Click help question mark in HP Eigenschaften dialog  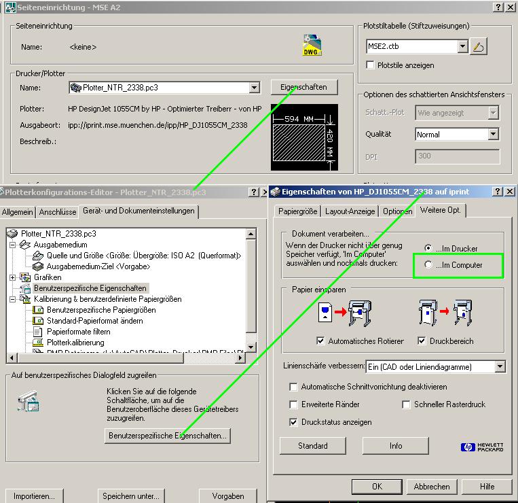(x=498, y=192)
